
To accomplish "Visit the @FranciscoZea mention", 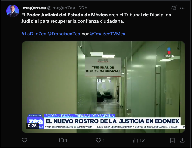I will (x=64, y=34).
